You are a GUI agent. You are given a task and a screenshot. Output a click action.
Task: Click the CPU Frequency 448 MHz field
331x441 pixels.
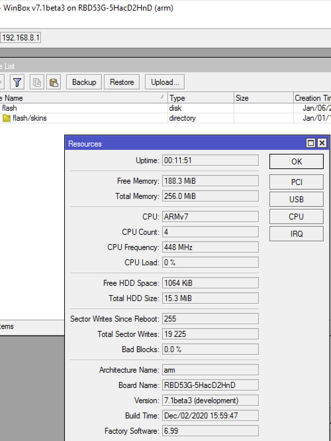[211, 247]
